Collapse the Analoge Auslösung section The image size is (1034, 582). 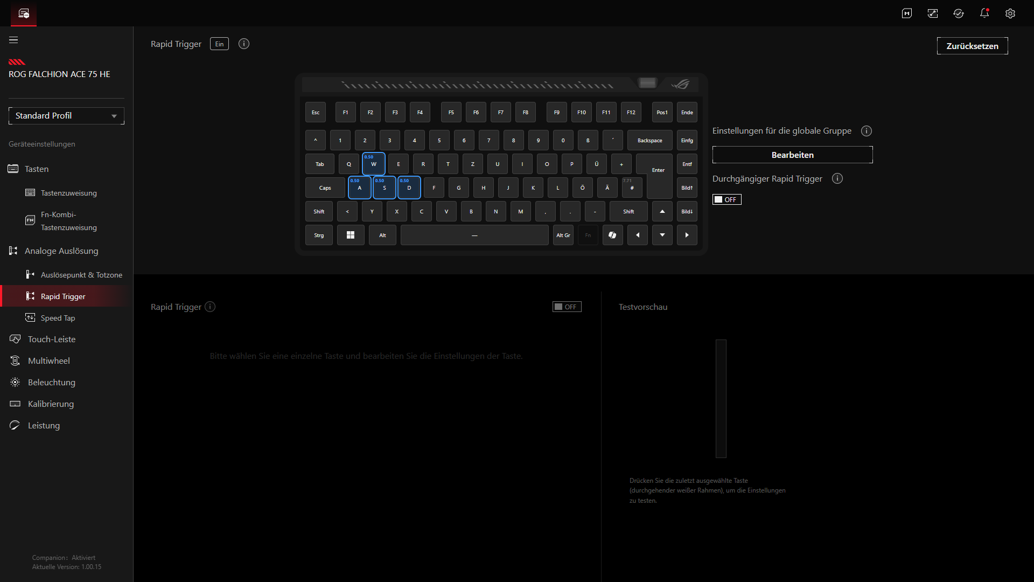[x=61, y=251]
